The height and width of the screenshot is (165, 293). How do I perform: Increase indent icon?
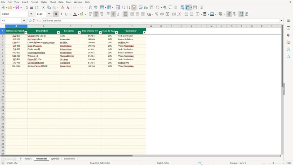pos(186,14)
